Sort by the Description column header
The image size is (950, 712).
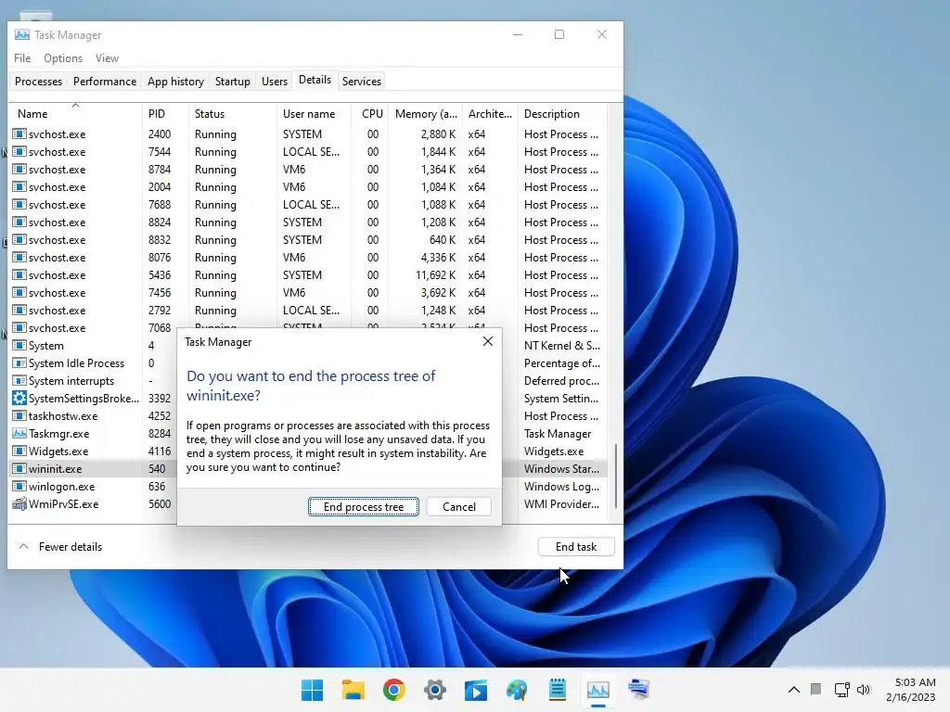[x=562, y=113]
